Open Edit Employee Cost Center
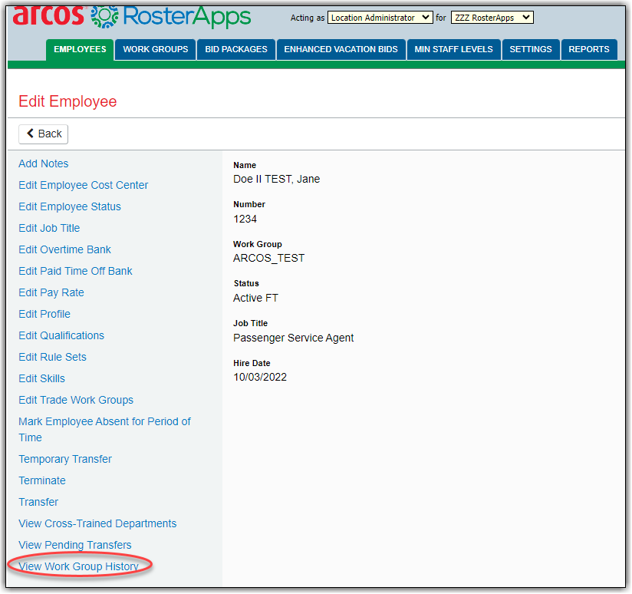Viewport: 632px width, 594px height. coord(84,185)
